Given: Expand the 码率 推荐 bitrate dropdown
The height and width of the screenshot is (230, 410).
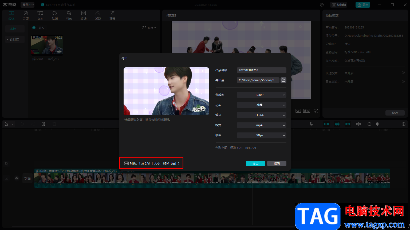Looking at the screenshot, I should pos(262,105).
